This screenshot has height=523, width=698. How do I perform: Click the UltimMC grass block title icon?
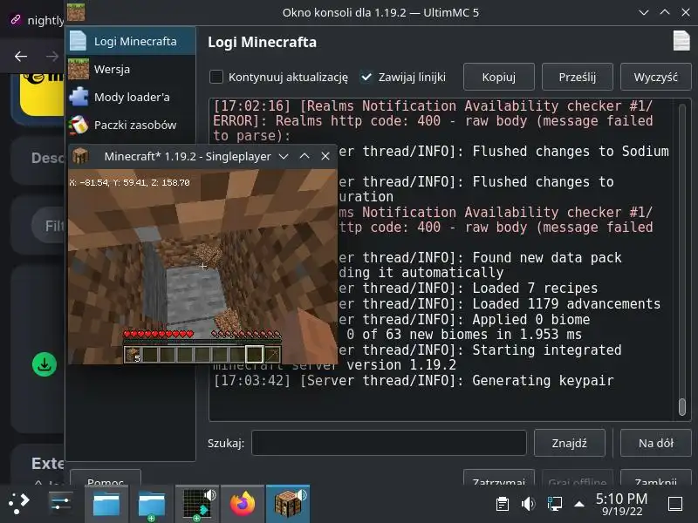pyautogui.click(x=76, y=12)
